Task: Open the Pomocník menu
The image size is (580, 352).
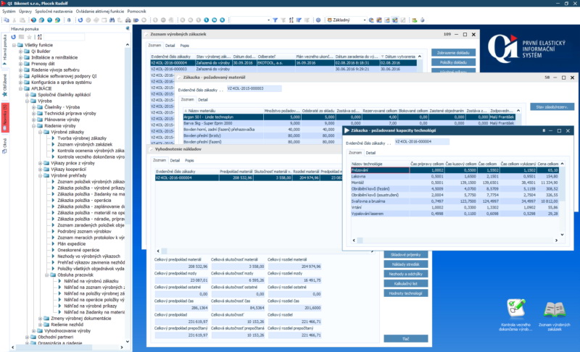Action: point(136,12)
